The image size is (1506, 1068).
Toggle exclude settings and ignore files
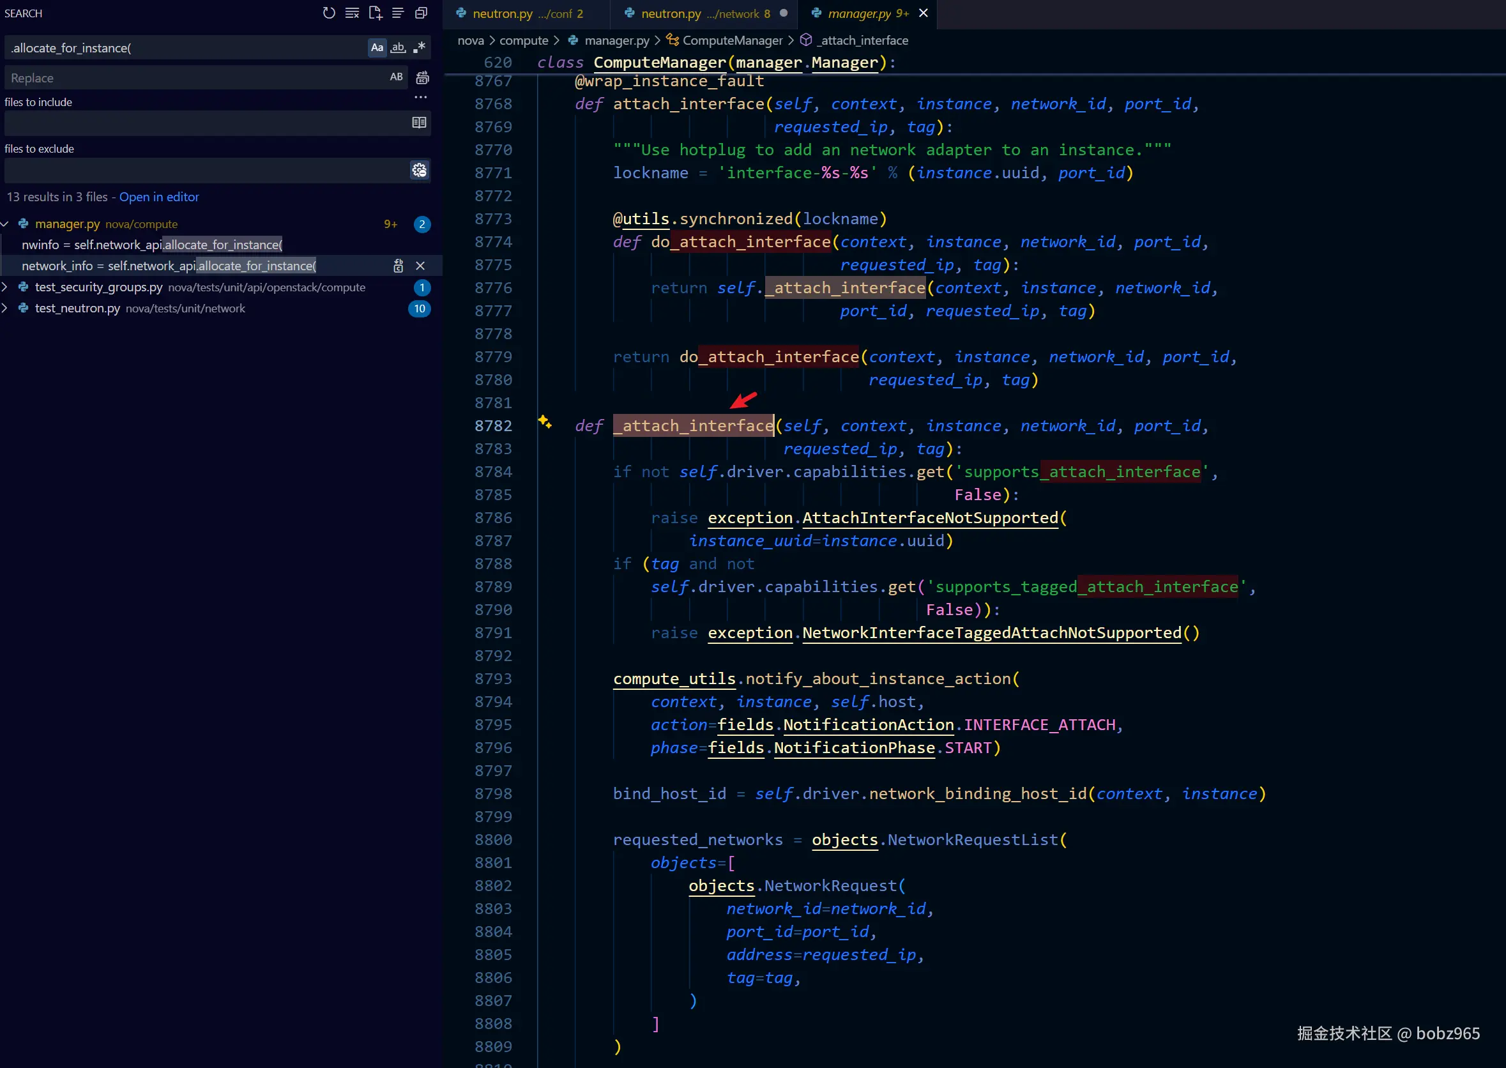tap(420, 170)
